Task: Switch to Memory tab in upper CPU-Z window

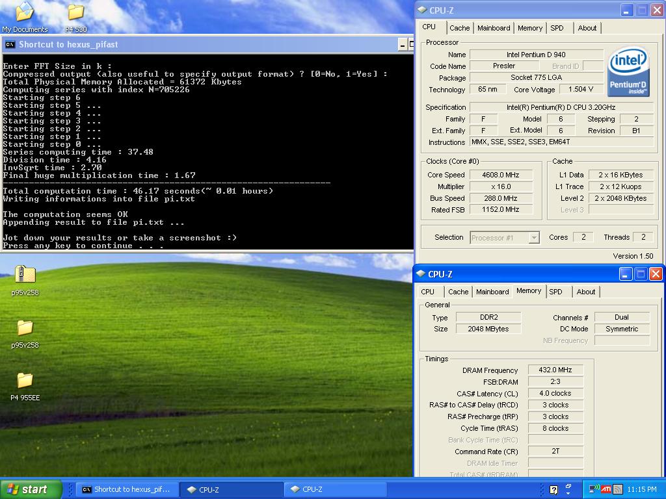Action: 529,28
